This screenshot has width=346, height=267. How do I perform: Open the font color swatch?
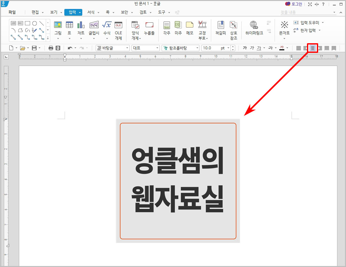282,48
